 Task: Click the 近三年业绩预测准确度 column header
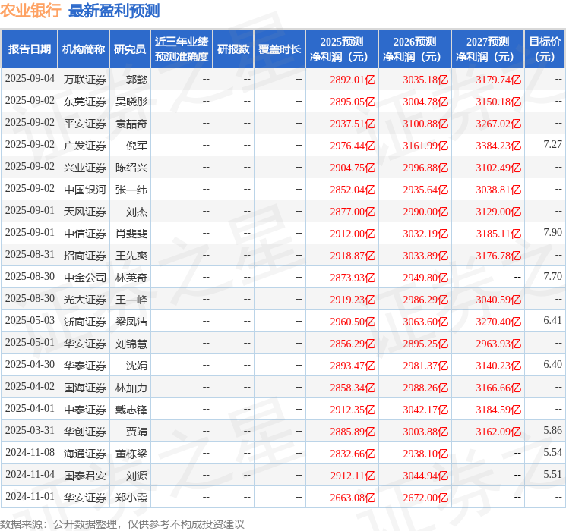(182, 49)
